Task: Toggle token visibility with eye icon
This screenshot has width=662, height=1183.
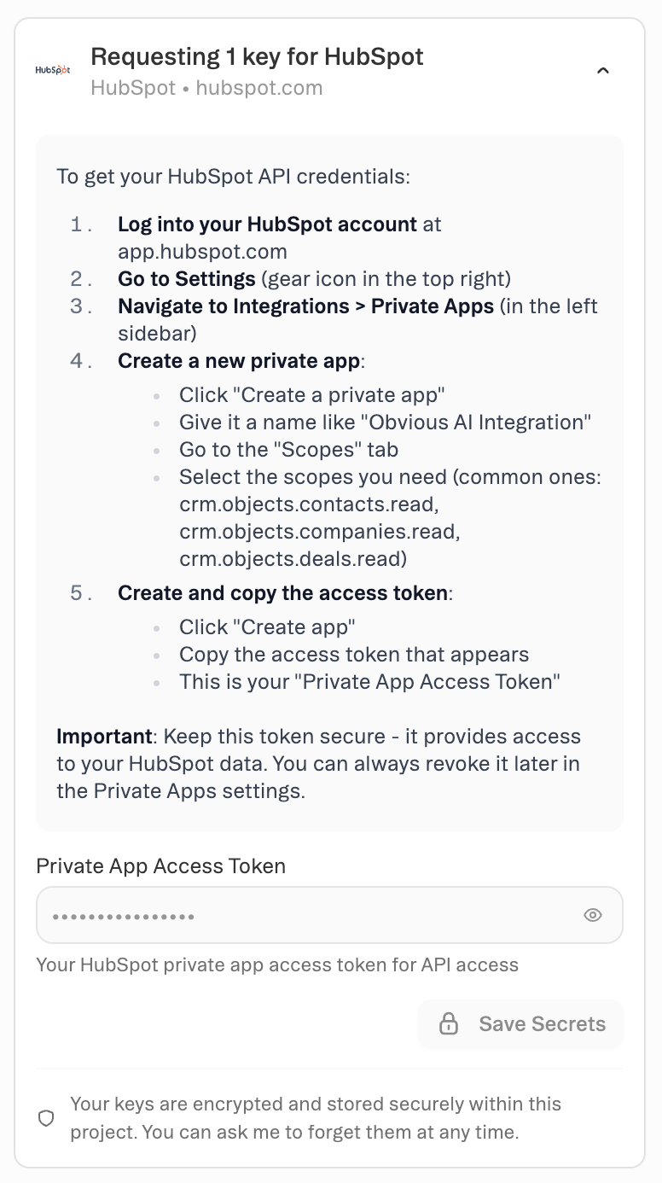Action: pyautogui.click(x=593, y=915)
